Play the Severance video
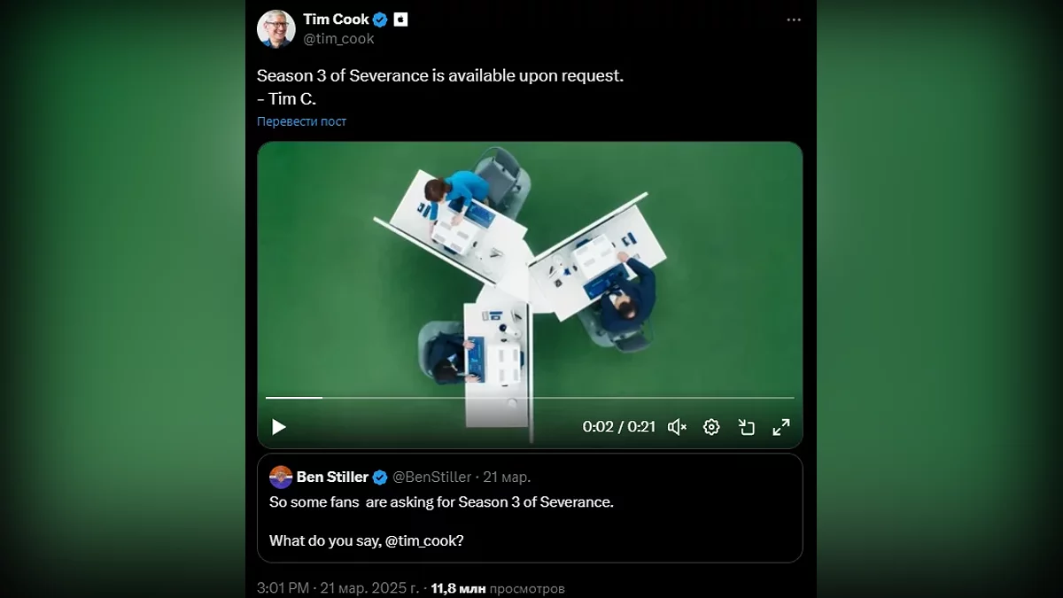This screenshot has height=598, width=1063. [279, 427]
